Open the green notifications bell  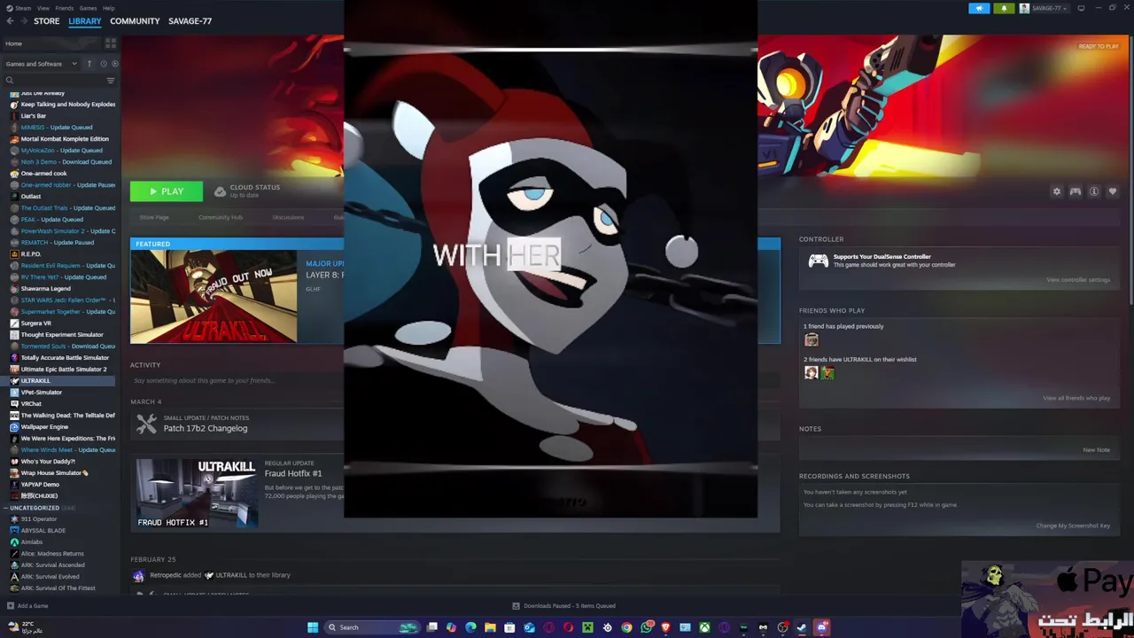(1004, 8)
